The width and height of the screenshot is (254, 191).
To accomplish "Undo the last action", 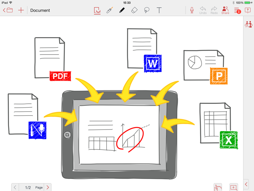I will pyautogui.click(x=203, y=11).
